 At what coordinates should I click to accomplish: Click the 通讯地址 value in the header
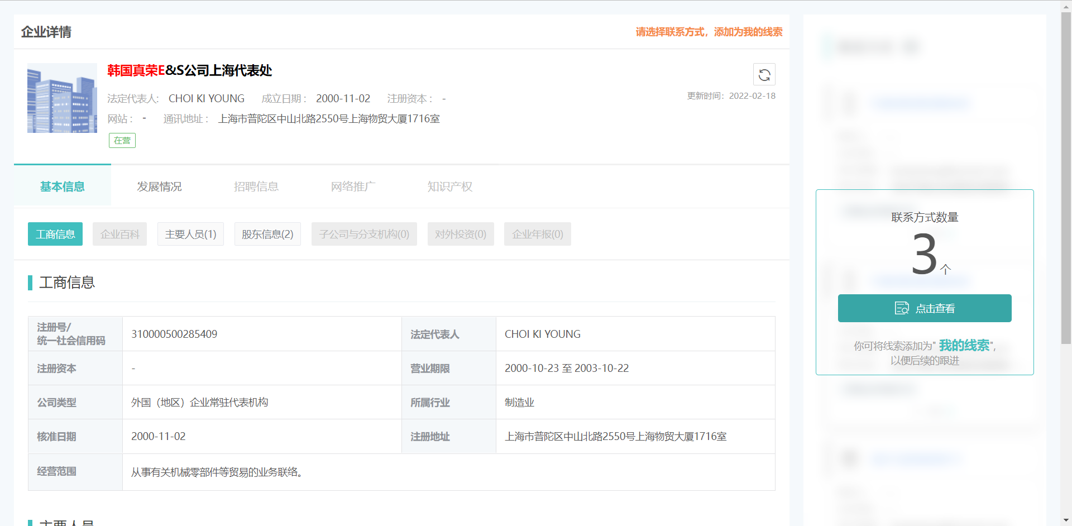[329, 118]
